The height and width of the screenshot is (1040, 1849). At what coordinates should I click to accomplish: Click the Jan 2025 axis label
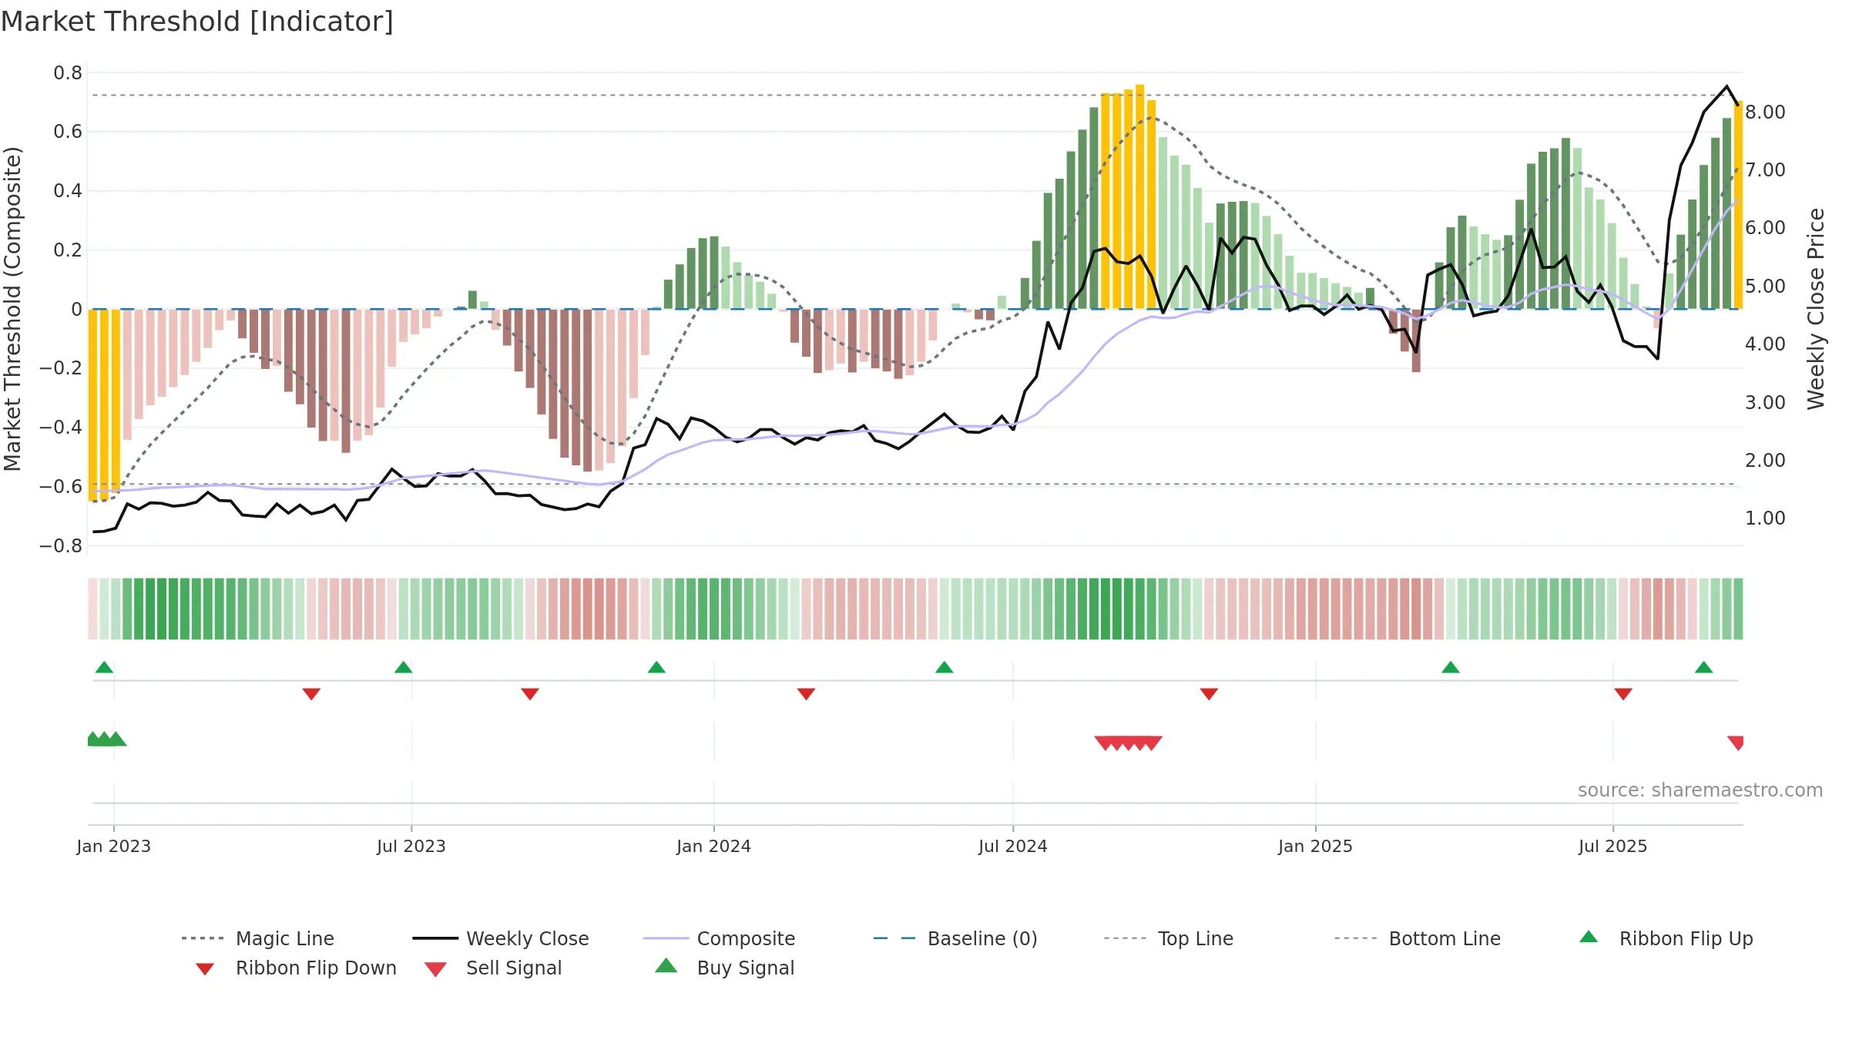(x=1316, y=846)
